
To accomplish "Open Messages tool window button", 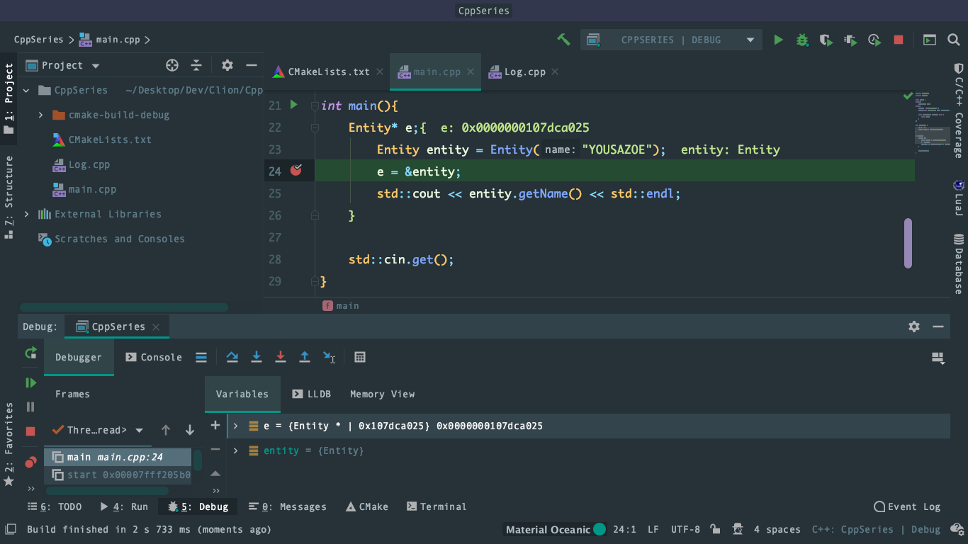I will [288, 506].
